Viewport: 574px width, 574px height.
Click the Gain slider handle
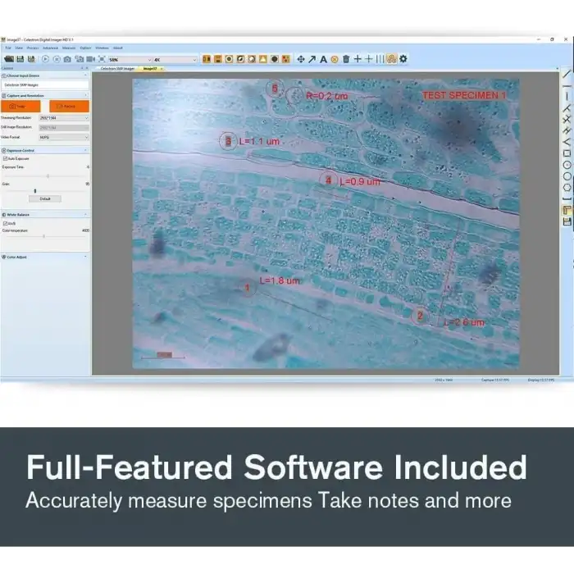coord(34,190)
